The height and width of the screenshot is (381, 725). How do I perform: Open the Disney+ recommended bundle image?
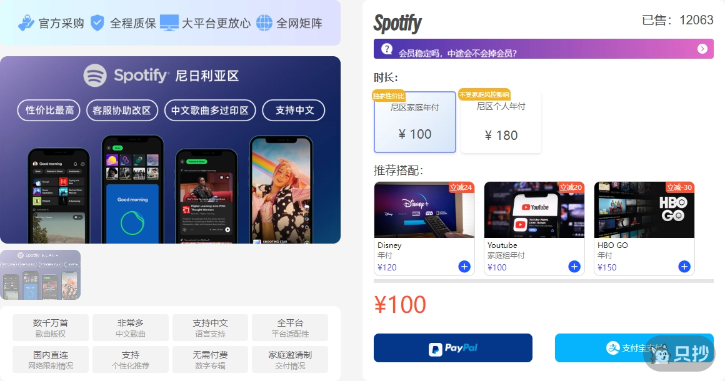(424, 210)
